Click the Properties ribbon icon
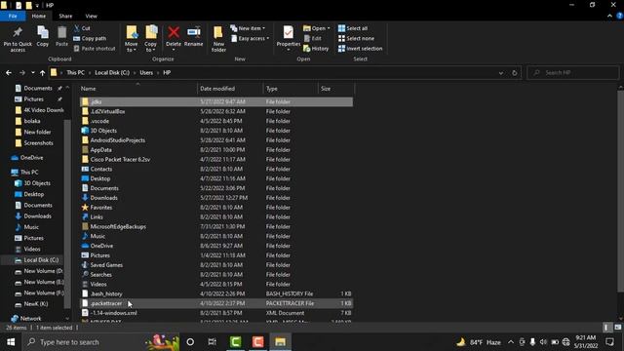The height and width of the screenshot is (351, 624). pyautogui.click(x=289, y=37)
